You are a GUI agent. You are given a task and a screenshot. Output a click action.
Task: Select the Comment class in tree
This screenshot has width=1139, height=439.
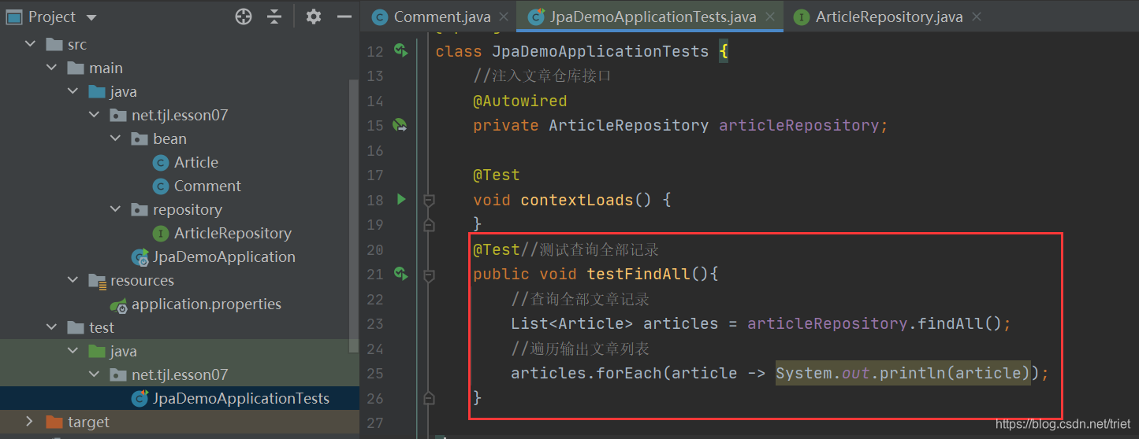[207, 186]
